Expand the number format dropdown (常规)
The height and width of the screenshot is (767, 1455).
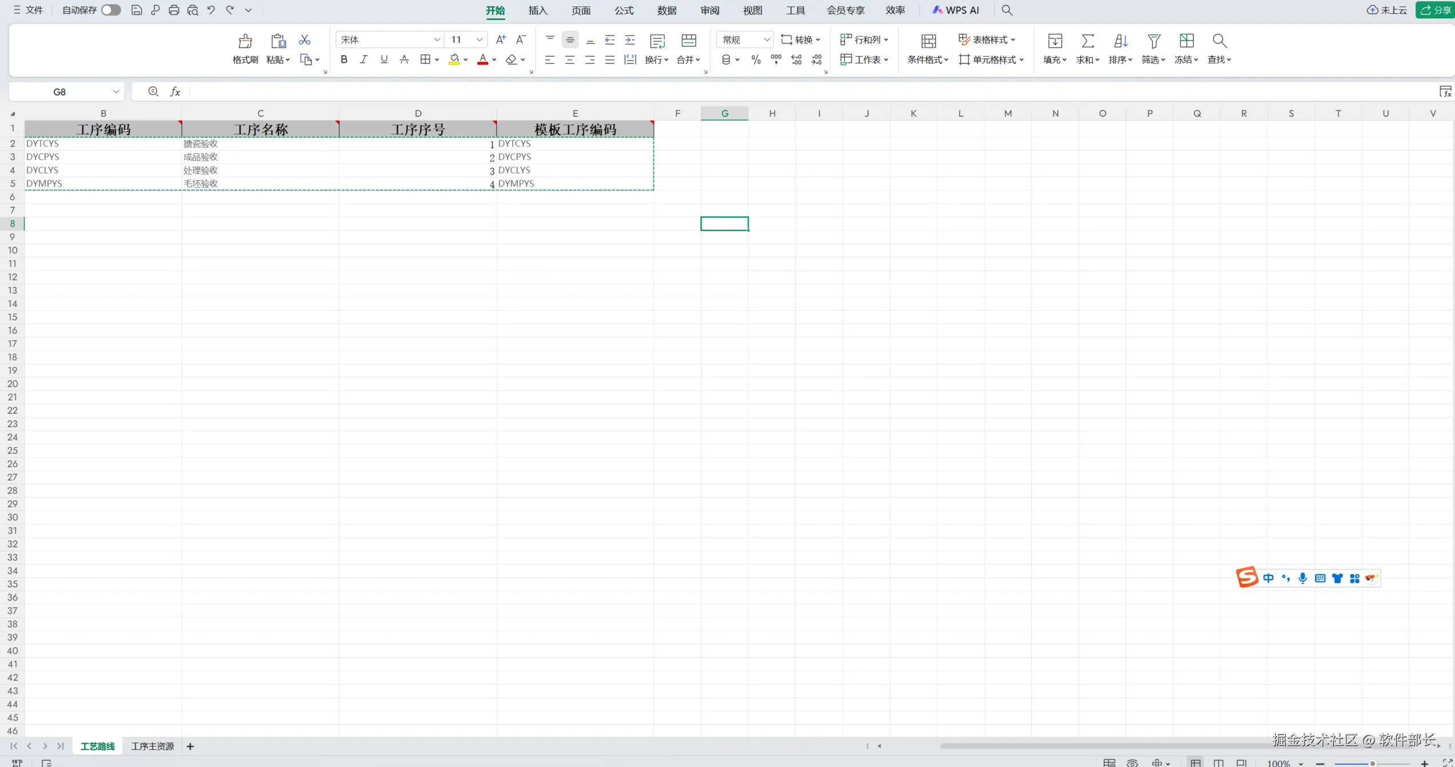(767, 39)
